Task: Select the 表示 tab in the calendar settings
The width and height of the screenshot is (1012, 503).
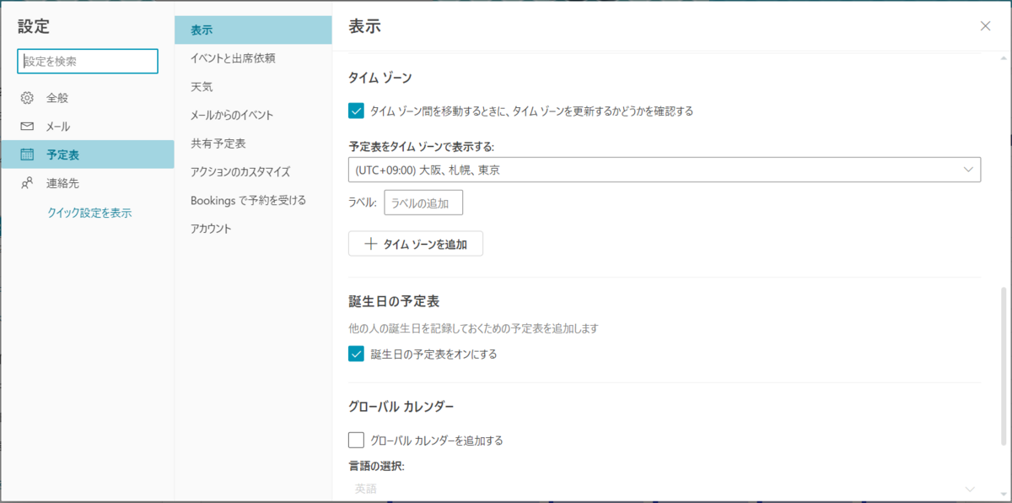Action: tap(253, 30)
